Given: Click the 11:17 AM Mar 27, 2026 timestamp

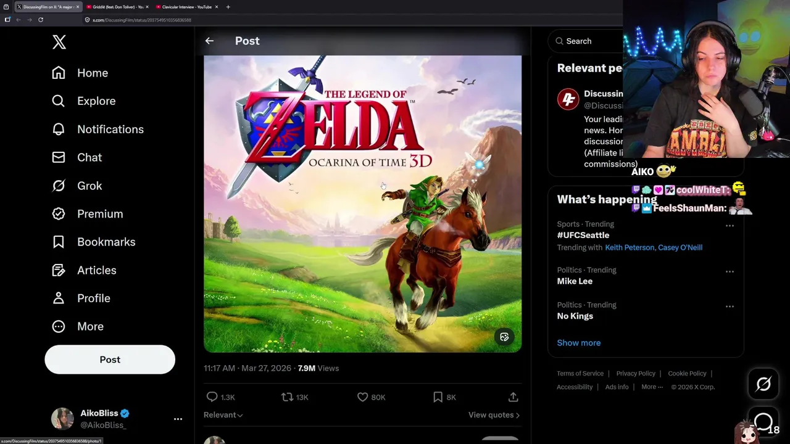Looking at the screenshot, I should pyautogui.click(x=247, y=368).
